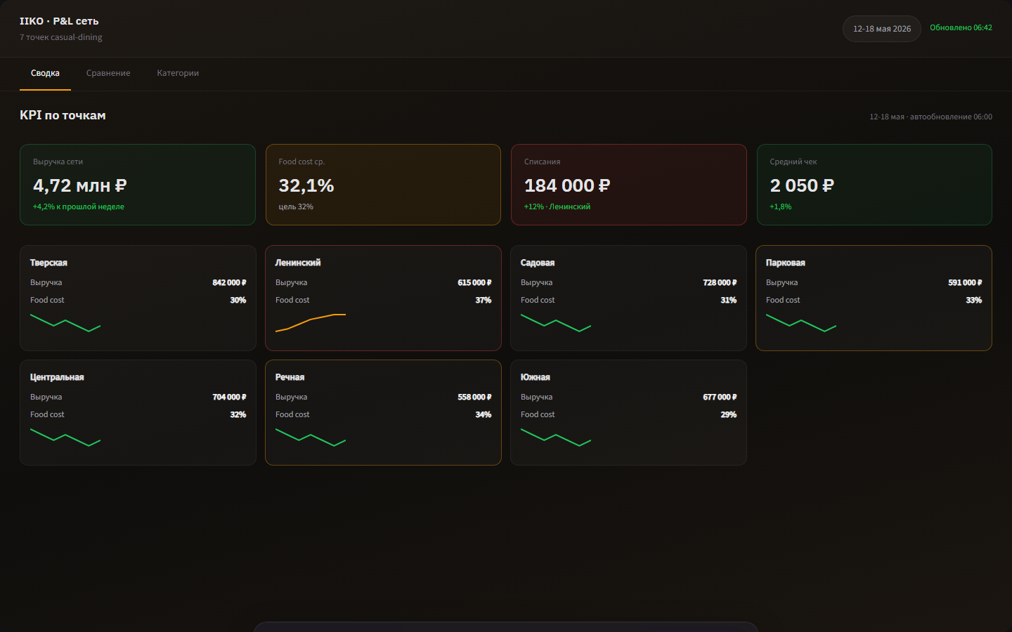Click the Центральная food cost sparkline
Viewport: 1012px width, 632px height.
(65, 437)
